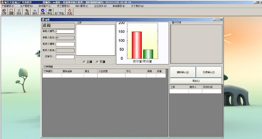Click the 义齿类型 column header
This screenshot has height=139, width=262.
(111, 71)
